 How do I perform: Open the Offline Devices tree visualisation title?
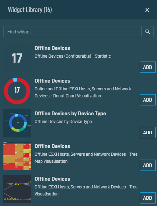tap(52, 179)
